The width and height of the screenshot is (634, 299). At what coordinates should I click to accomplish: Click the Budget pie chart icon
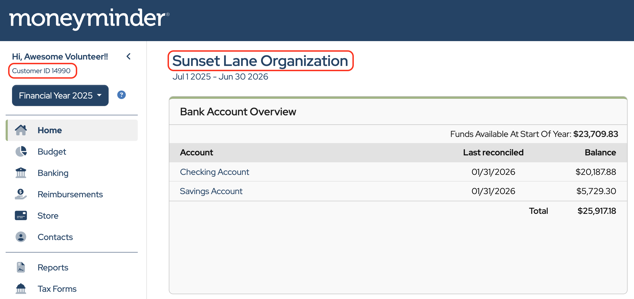21,152
